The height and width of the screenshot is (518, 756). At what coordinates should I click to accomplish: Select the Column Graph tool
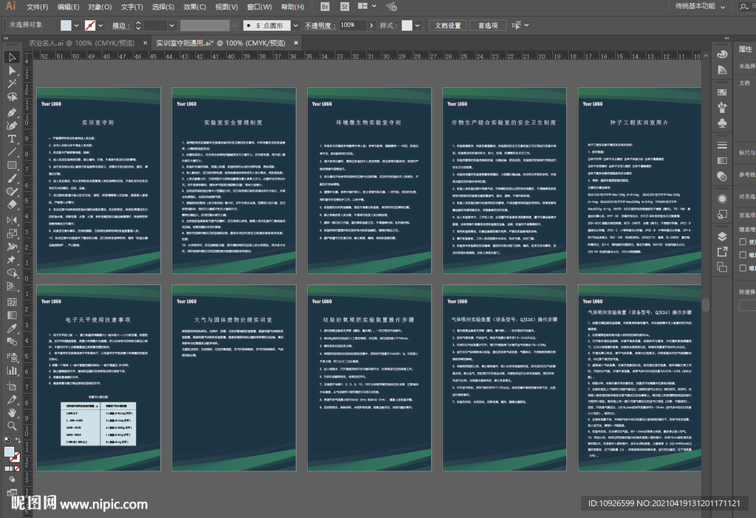click(12, 370)
